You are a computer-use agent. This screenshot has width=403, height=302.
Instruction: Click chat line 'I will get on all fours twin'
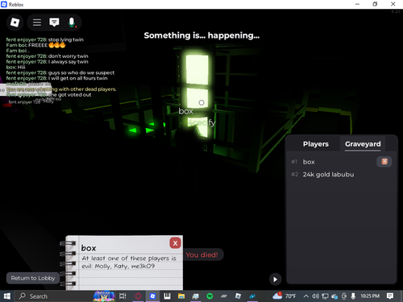click(56, 78)
